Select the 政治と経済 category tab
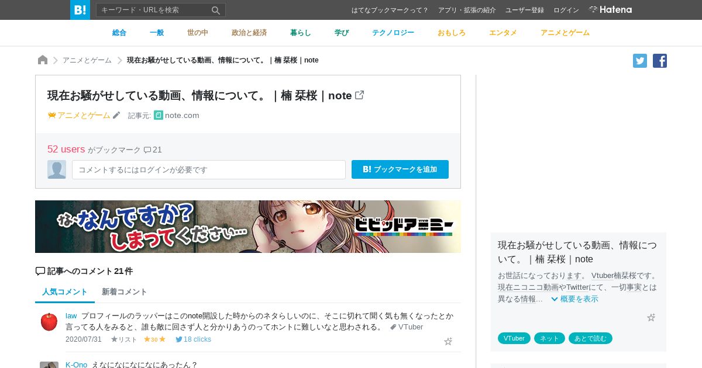The image size is (702, 368). click(249, 33)
